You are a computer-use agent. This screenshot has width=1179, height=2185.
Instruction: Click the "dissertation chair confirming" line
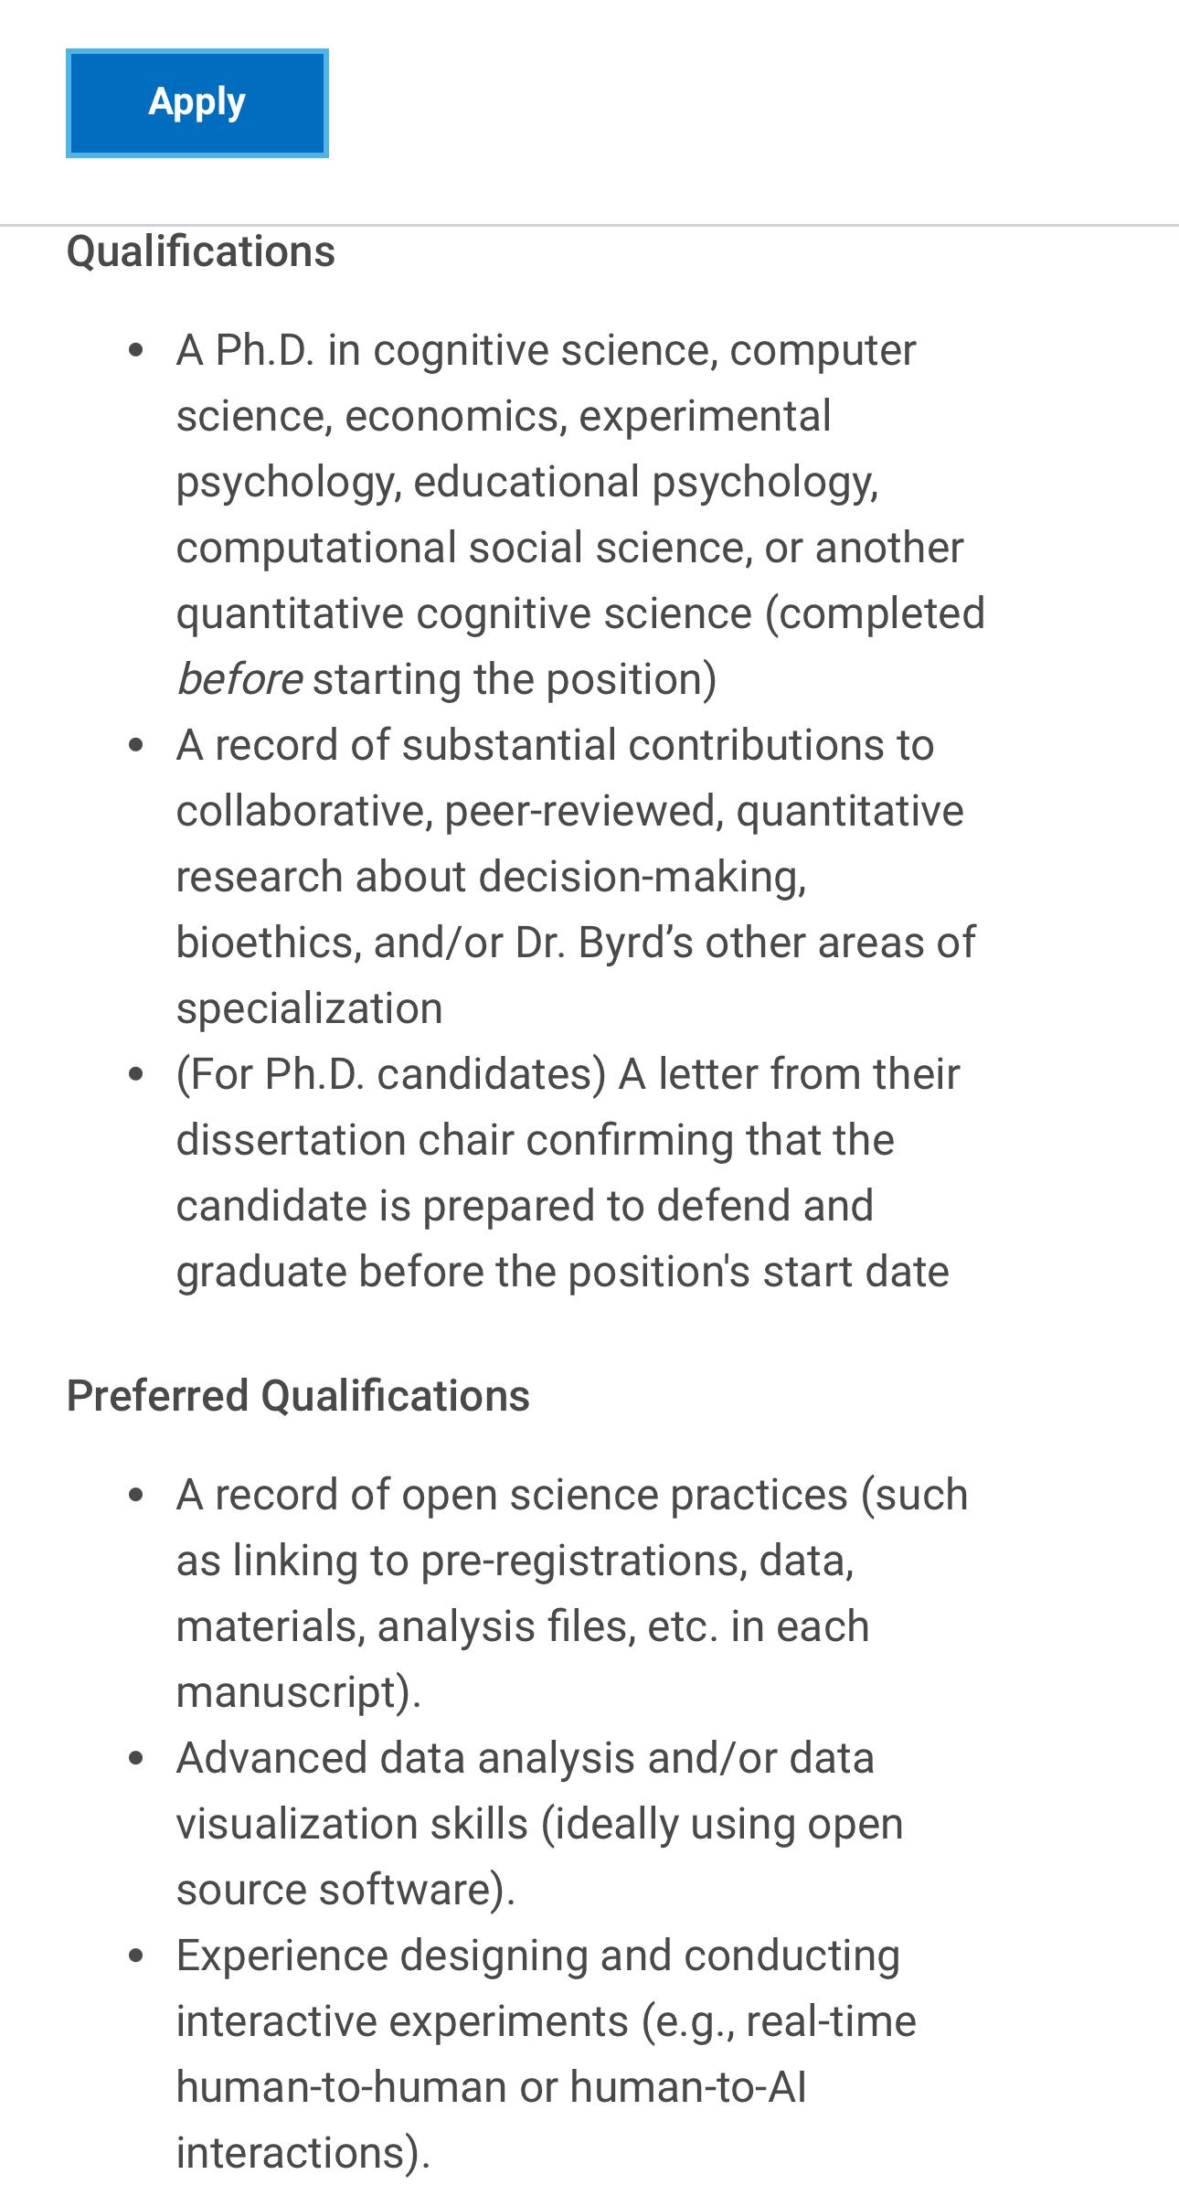(x=535, y=1140)
